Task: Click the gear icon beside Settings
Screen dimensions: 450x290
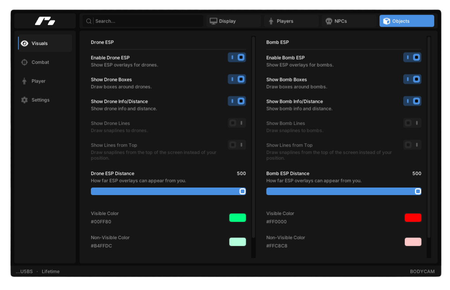Action: (x=24, y=100)
